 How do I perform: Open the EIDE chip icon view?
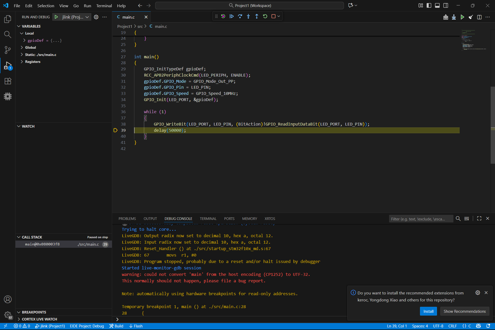coord(8,96)
